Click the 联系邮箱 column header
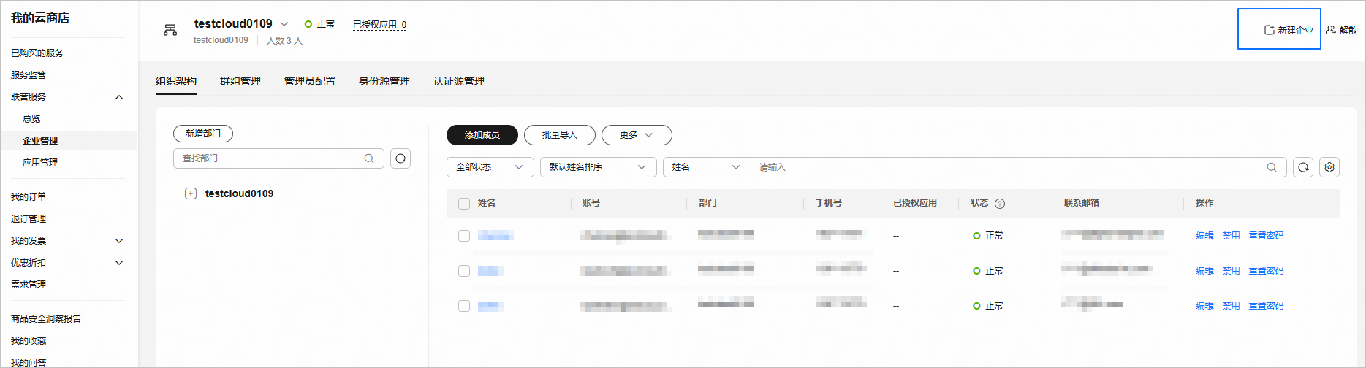Viewport: 1366px width, 368px height. [1082, 203]
